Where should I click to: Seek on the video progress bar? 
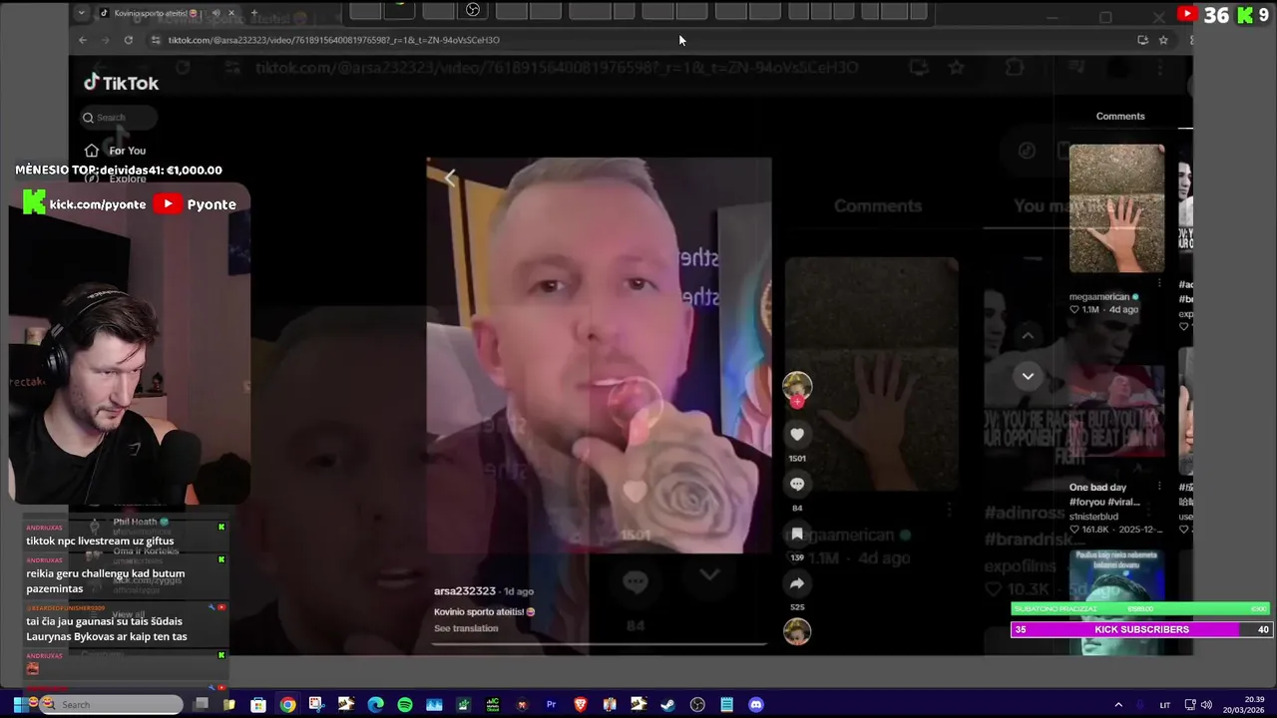point(599,643)
